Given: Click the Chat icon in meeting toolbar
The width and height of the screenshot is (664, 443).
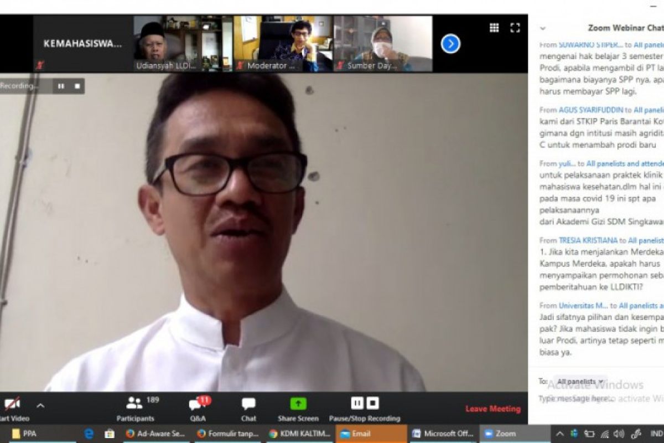Looking at the screenshot, I should coord(248,408).
